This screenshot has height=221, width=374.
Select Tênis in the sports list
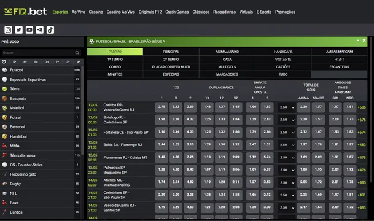pyautogui.click(x=41, y=89)
